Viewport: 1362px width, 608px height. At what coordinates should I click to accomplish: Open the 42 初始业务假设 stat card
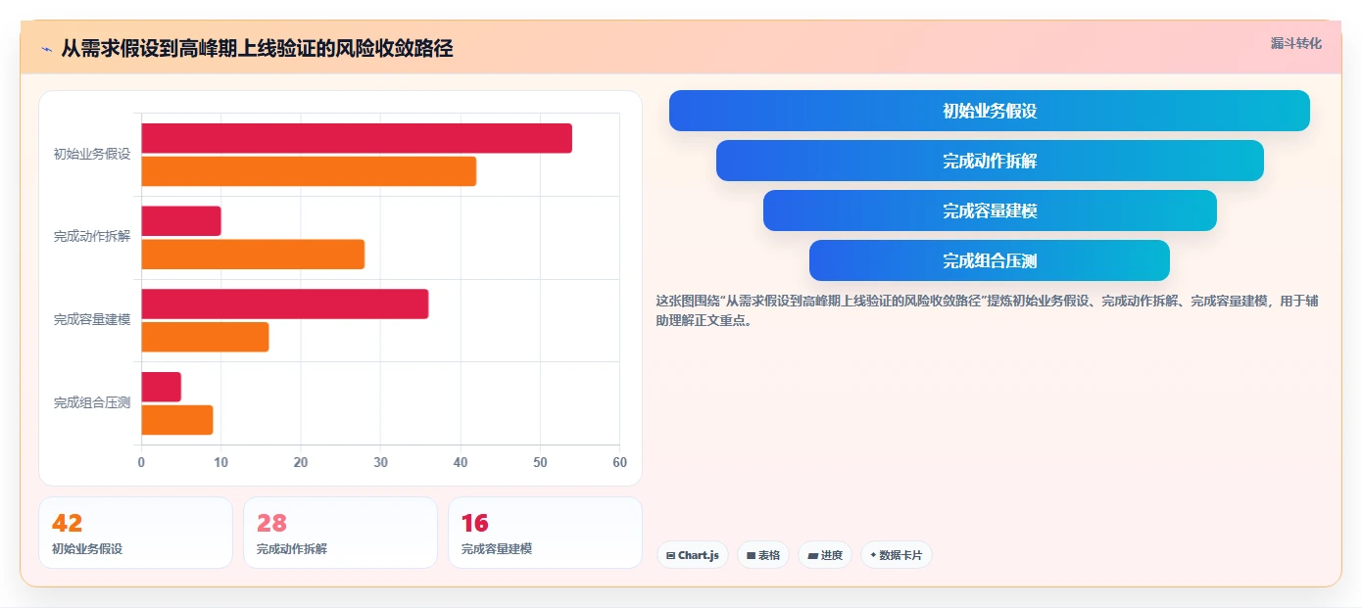pyautogui.click(x=135, y=533)
